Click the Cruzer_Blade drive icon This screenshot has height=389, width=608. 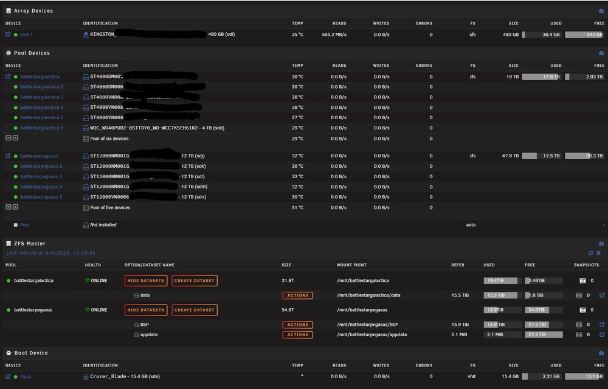(86, 377)
